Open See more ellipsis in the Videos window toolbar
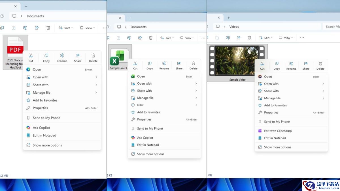This screenshot has width=340, height=191. point(302,38)
